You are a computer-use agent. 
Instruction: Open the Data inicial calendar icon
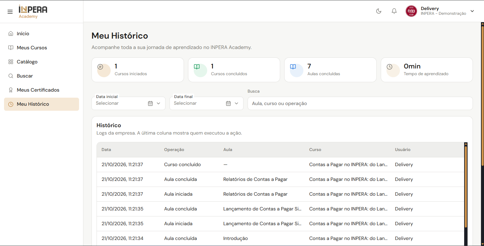click(150, 103)
